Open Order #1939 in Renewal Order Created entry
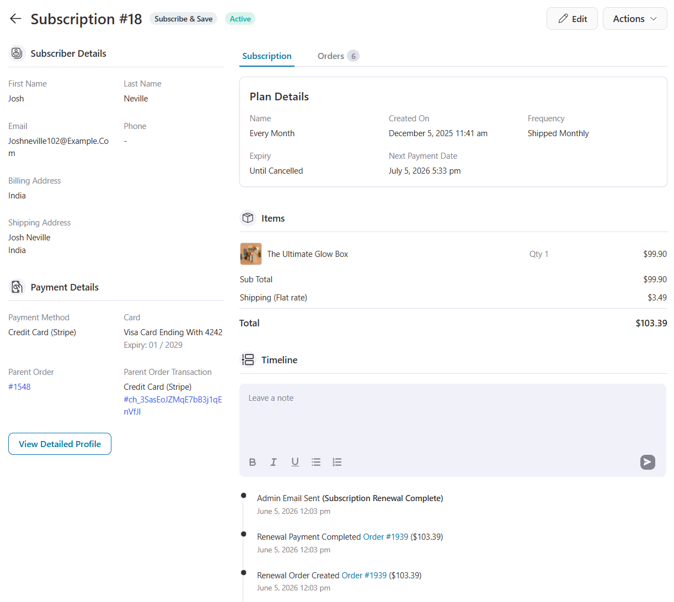674x602 pixels. [364, 576]
